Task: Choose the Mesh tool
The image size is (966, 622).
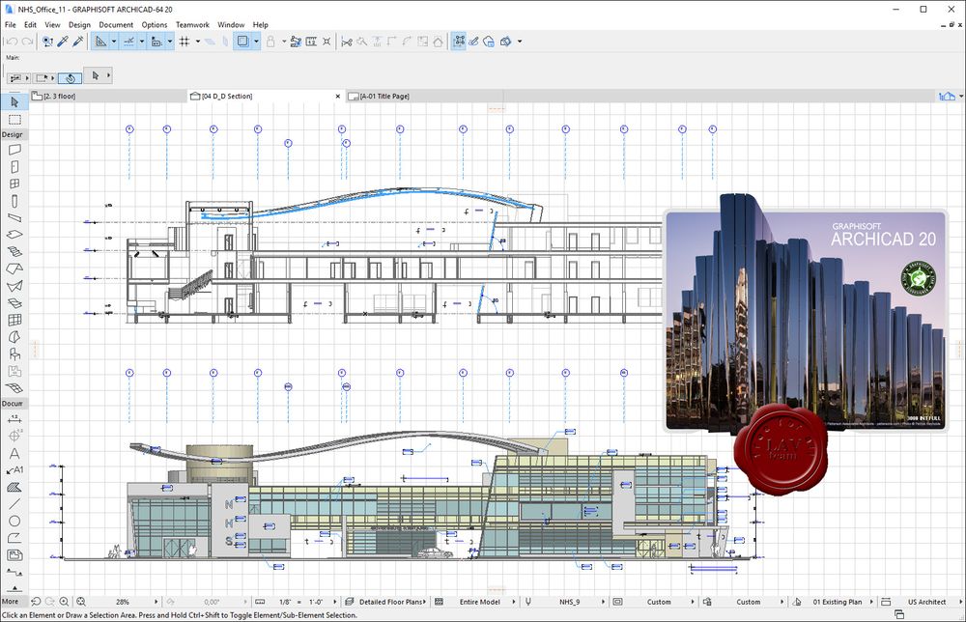Action: [x=14, y=388]
